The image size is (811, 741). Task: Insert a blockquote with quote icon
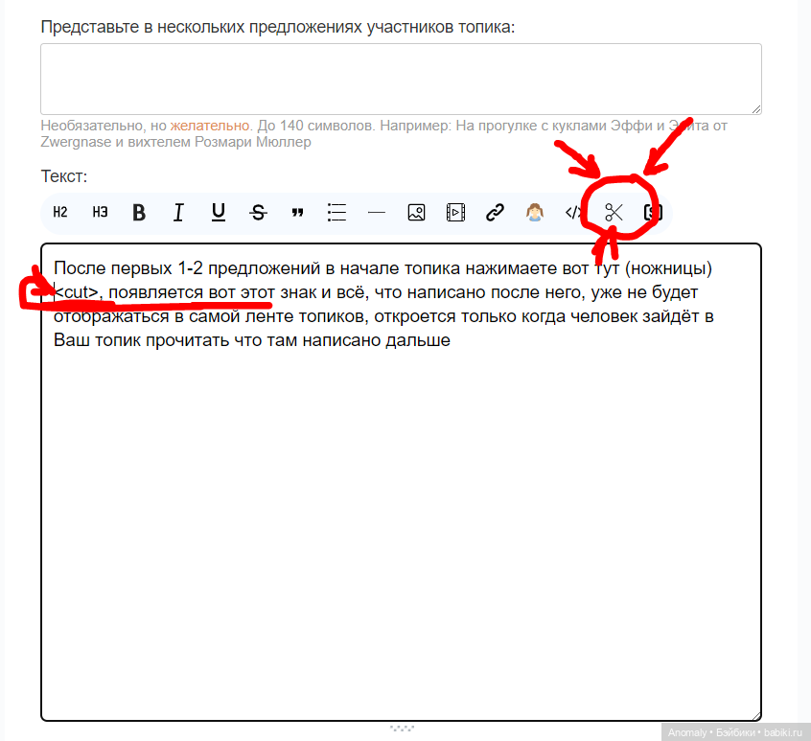[297, 213]
